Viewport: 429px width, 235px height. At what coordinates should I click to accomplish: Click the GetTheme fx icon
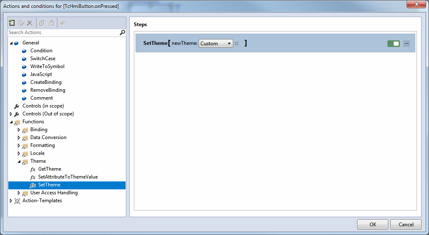pyautogui.click(x=32, y=169)
